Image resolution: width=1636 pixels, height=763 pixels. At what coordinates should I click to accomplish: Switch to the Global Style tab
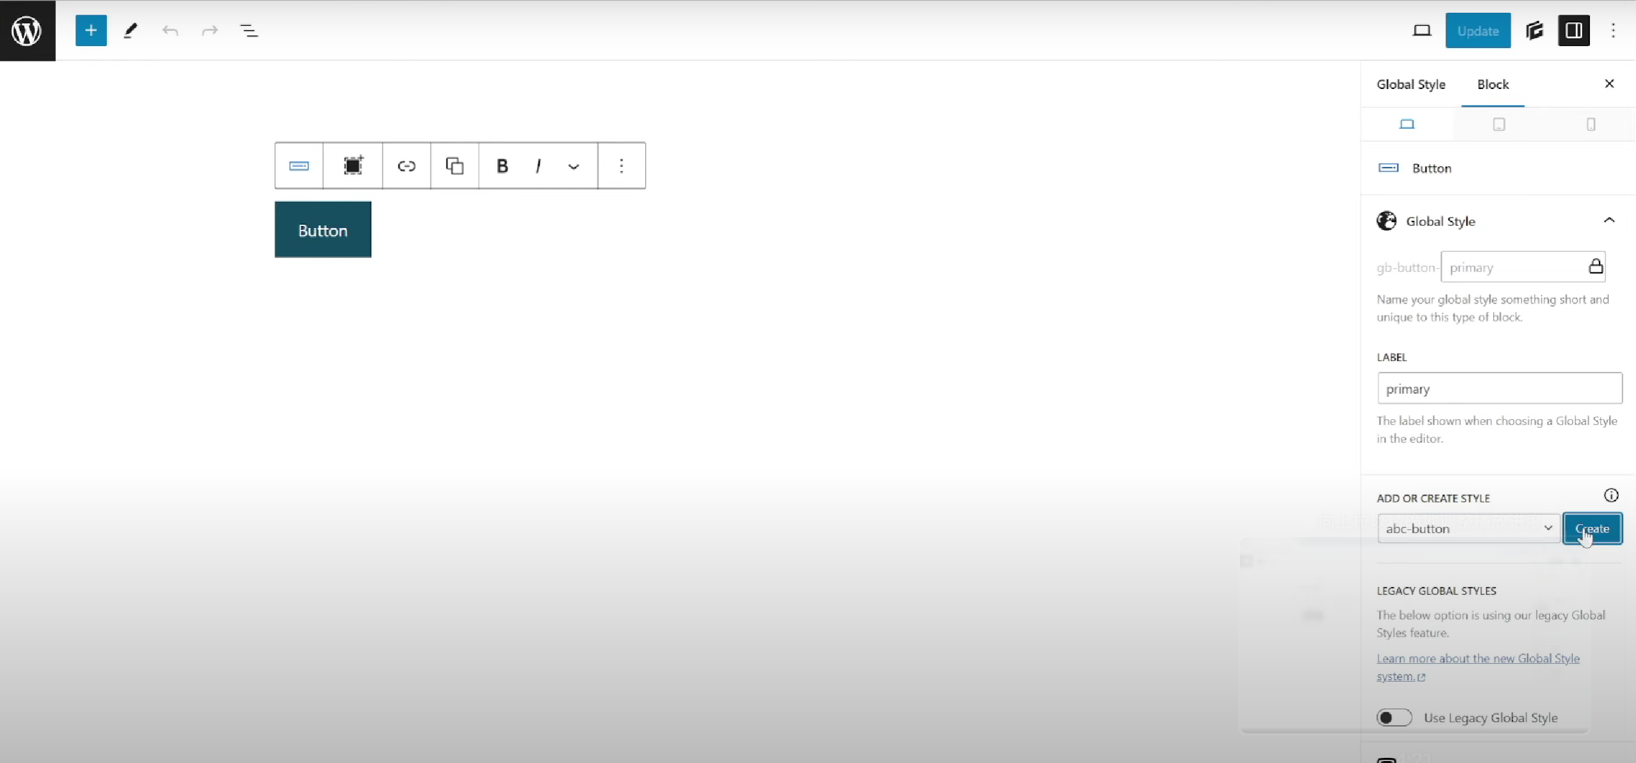(x=1410, y=84)
